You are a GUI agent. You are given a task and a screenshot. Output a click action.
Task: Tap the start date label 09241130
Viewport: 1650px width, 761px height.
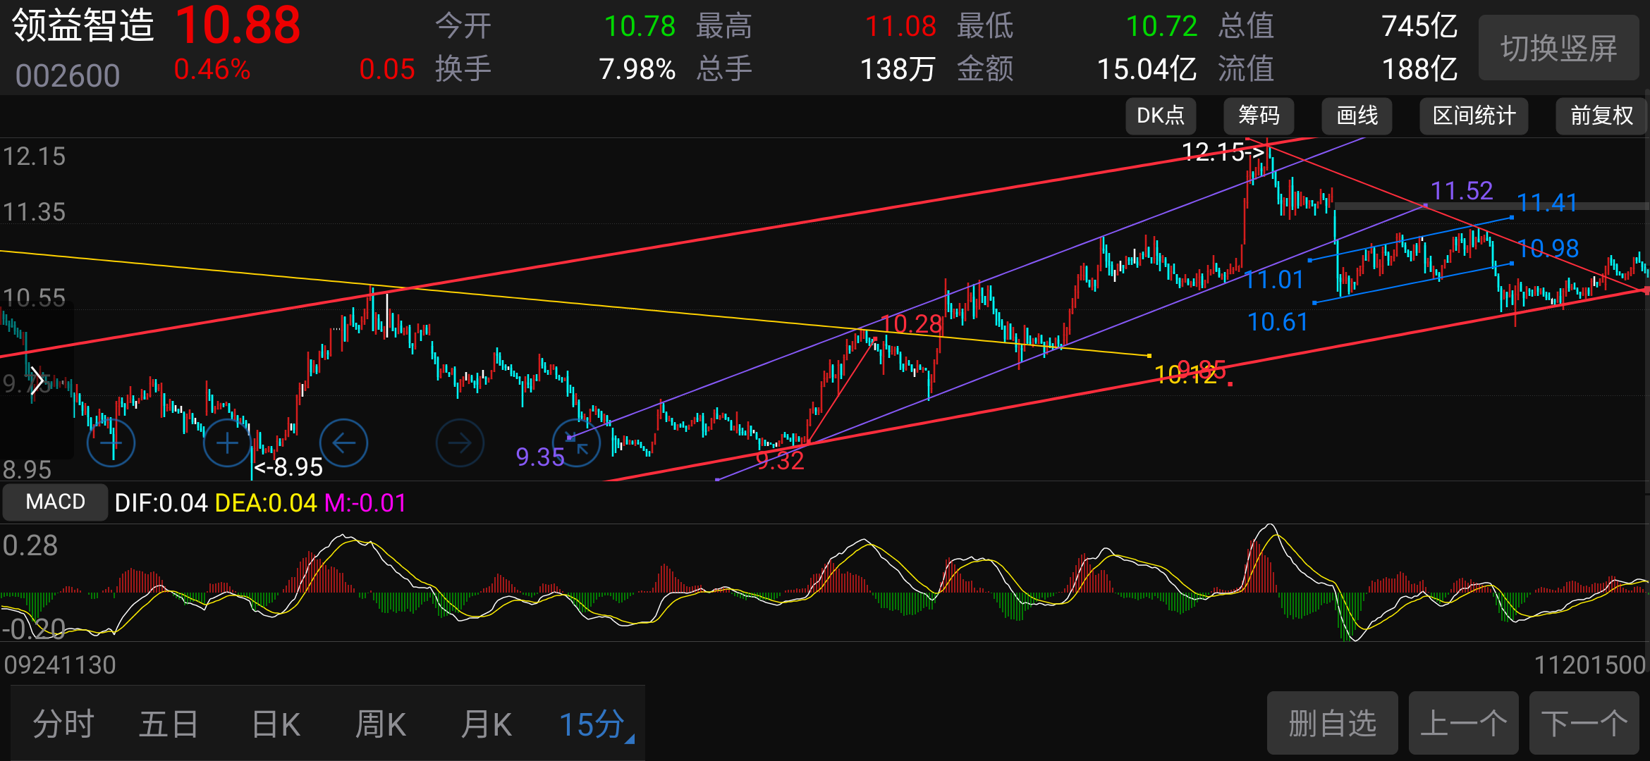60,664
